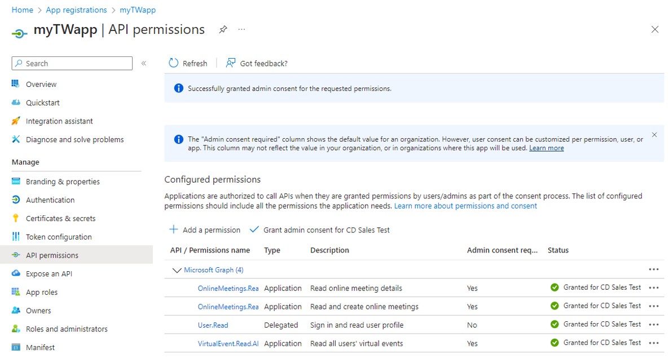Image resolution: width=669 pixels, height=358 pixels.
Task: Sort by API / Permissions name column header
Action: coord(210,250)
